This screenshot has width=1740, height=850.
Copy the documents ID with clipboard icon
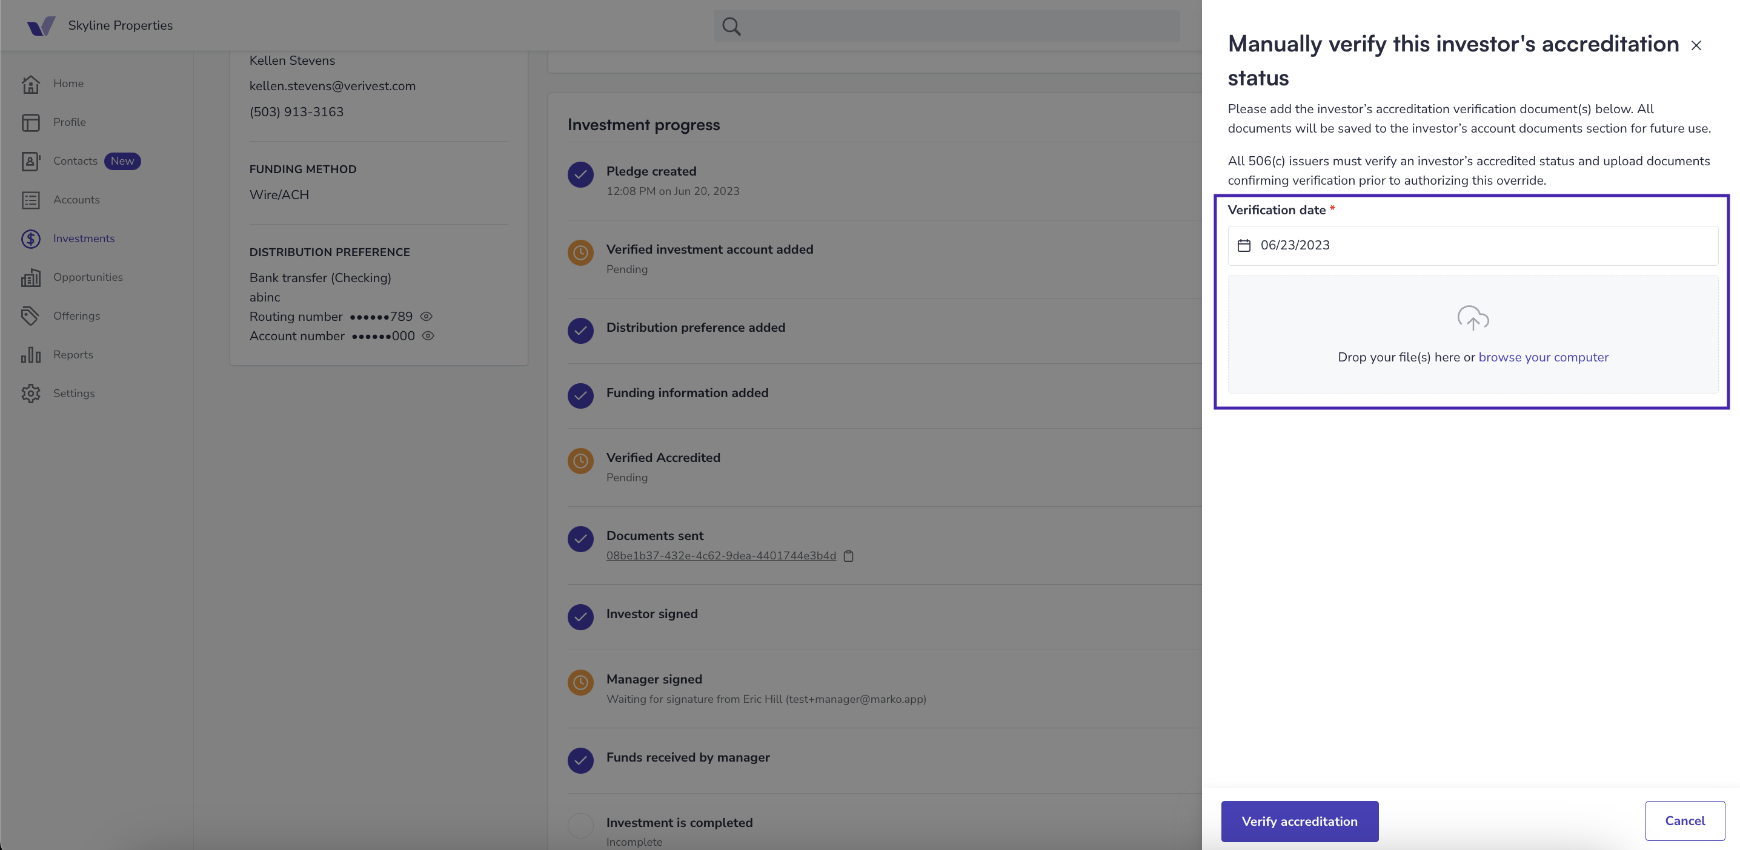(x=848, y=556)
